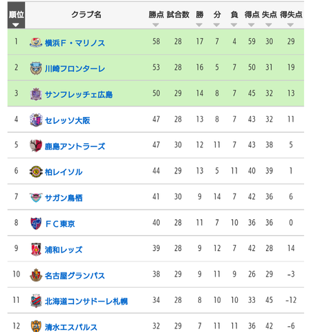Click the Consadole Sapporo club crest

tap(36, 301)
